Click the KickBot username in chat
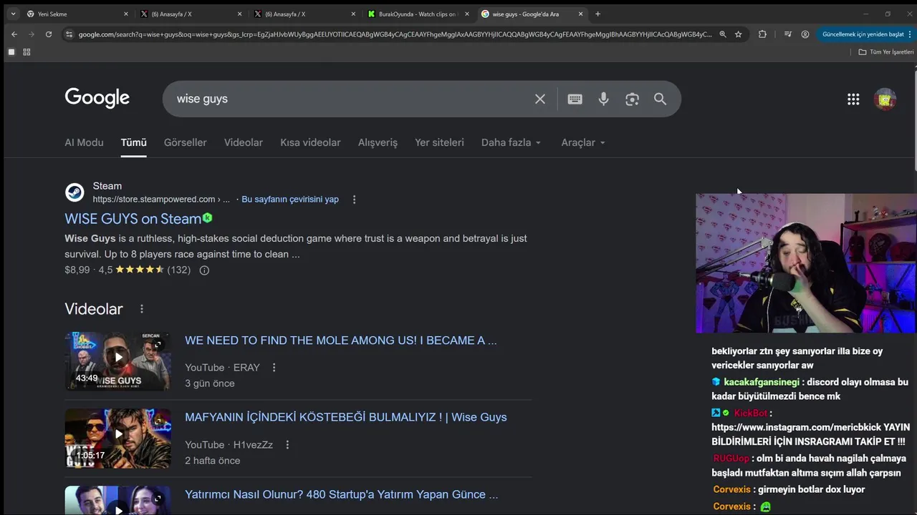The image size is (917, 515). coord(750,413)
